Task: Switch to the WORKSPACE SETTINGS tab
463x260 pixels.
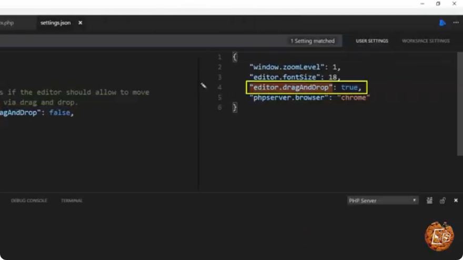Action: click(426, 41)
